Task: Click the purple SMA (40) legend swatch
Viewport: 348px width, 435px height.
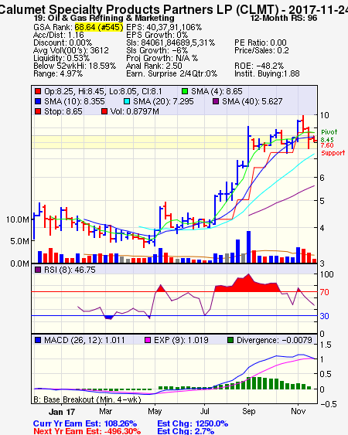Action: click(216, 101)
